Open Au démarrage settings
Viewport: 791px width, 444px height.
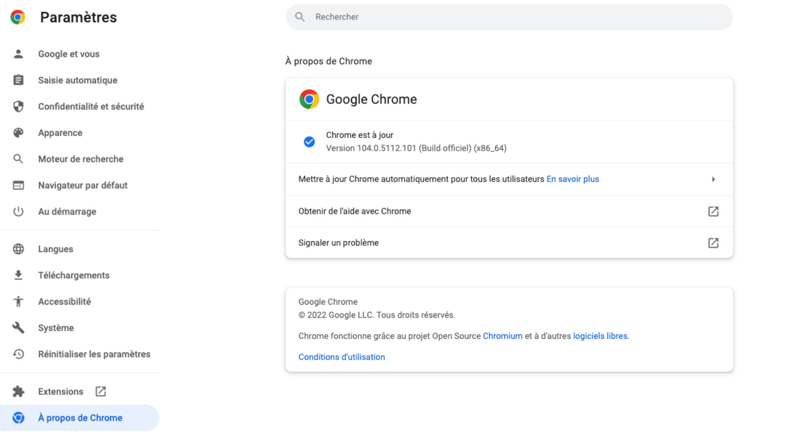point(67,212)
